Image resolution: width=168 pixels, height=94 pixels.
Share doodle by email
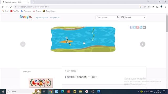(x=144, y=27)
